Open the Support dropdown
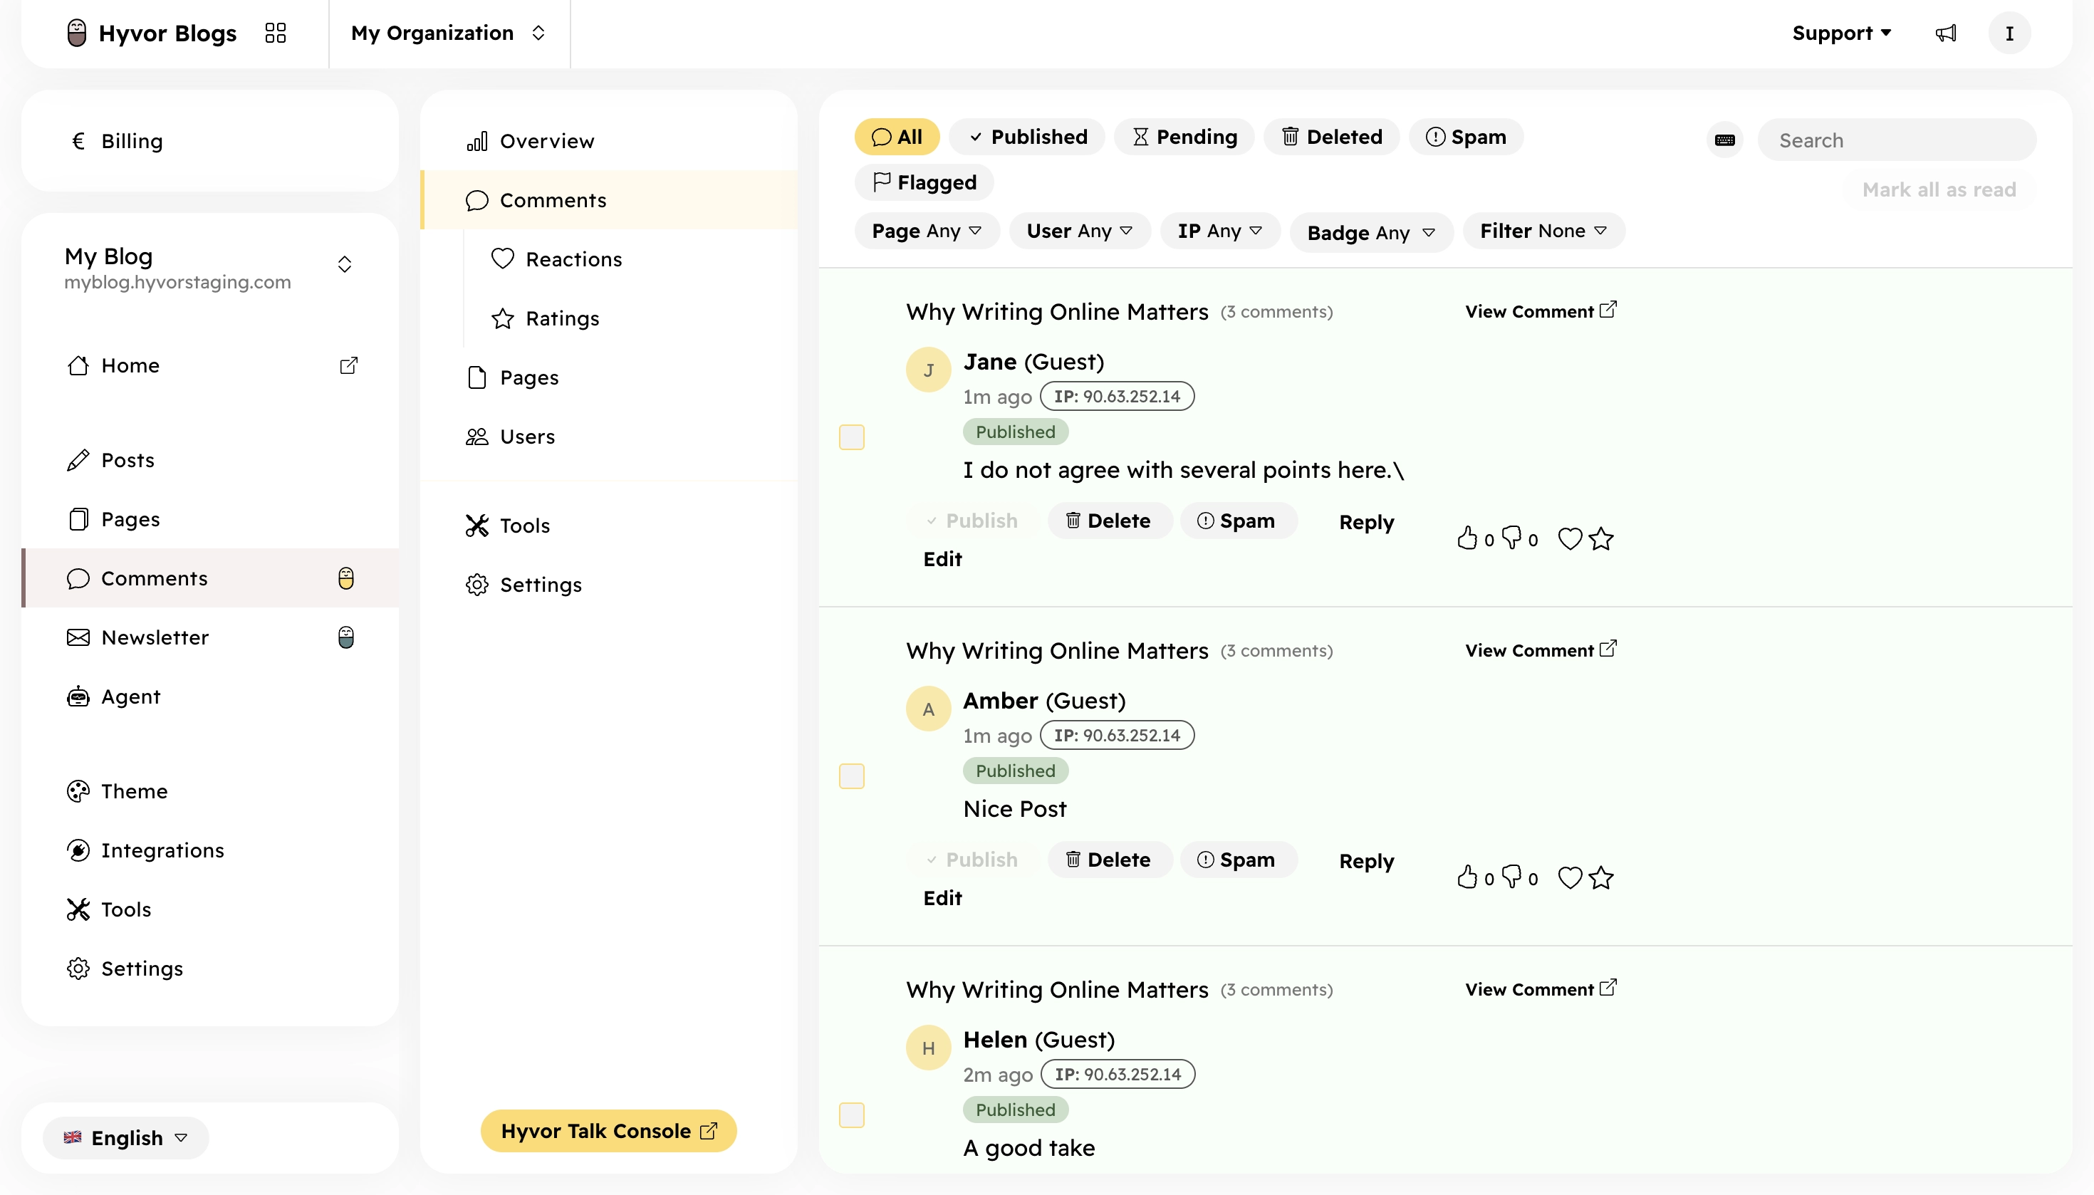The width and height of the screenshot is (2094, 1195). [x=1841, y=33]
